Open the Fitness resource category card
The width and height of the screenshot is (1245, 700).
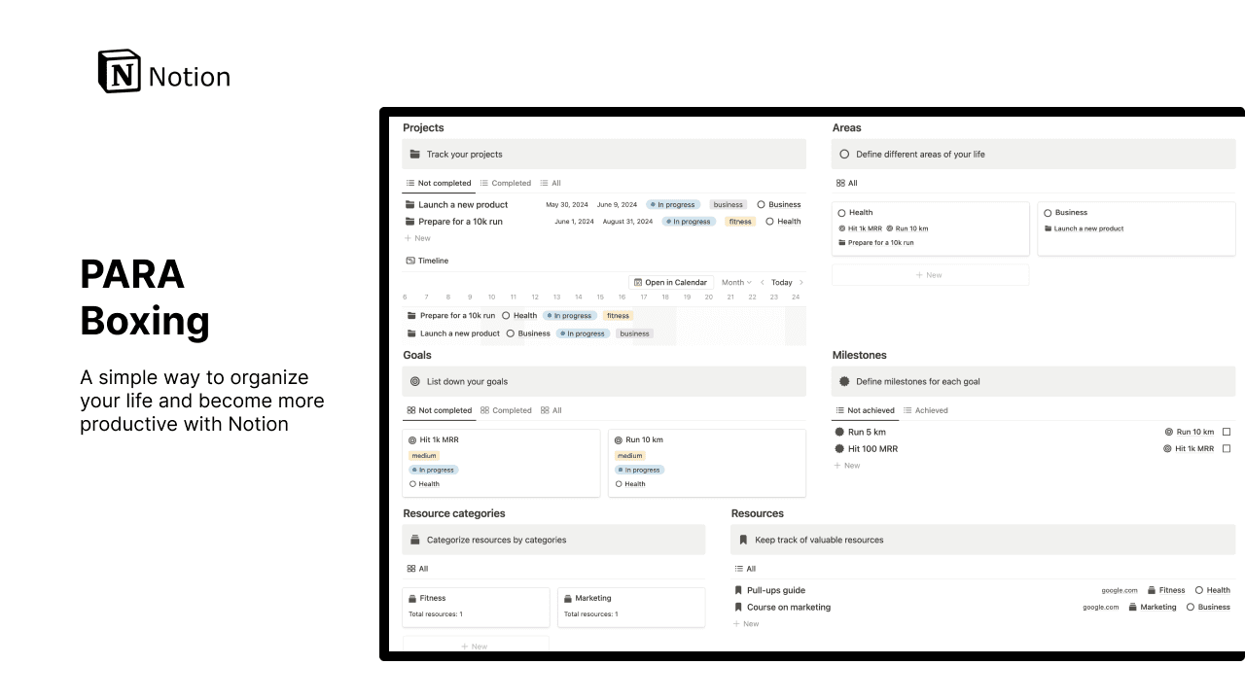click(x=476, y=607)
